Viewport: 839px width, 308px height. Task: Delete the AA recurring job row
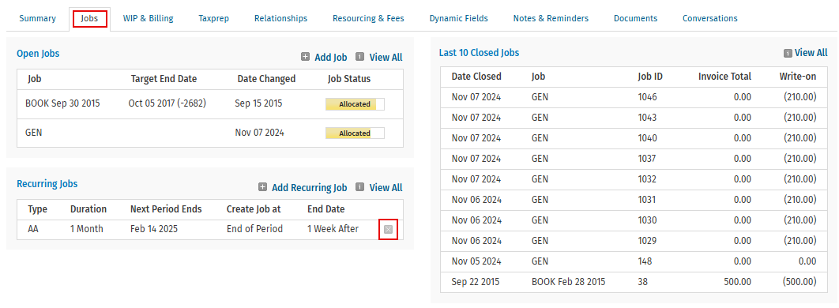pyautogui.click(x=388, y=229)
